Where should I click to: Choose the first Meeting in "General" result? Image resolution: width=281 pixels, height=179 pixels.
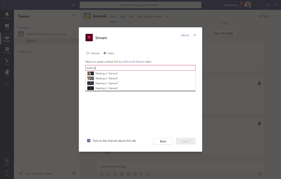140,73
